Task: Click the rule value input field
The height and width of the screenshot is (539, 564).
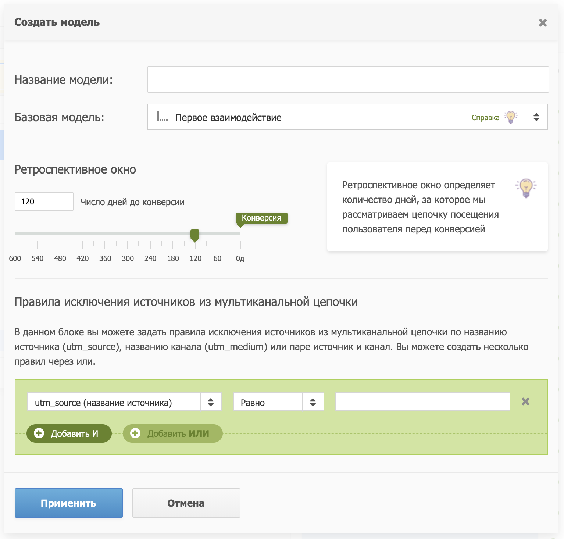Action: click(422, 401)
